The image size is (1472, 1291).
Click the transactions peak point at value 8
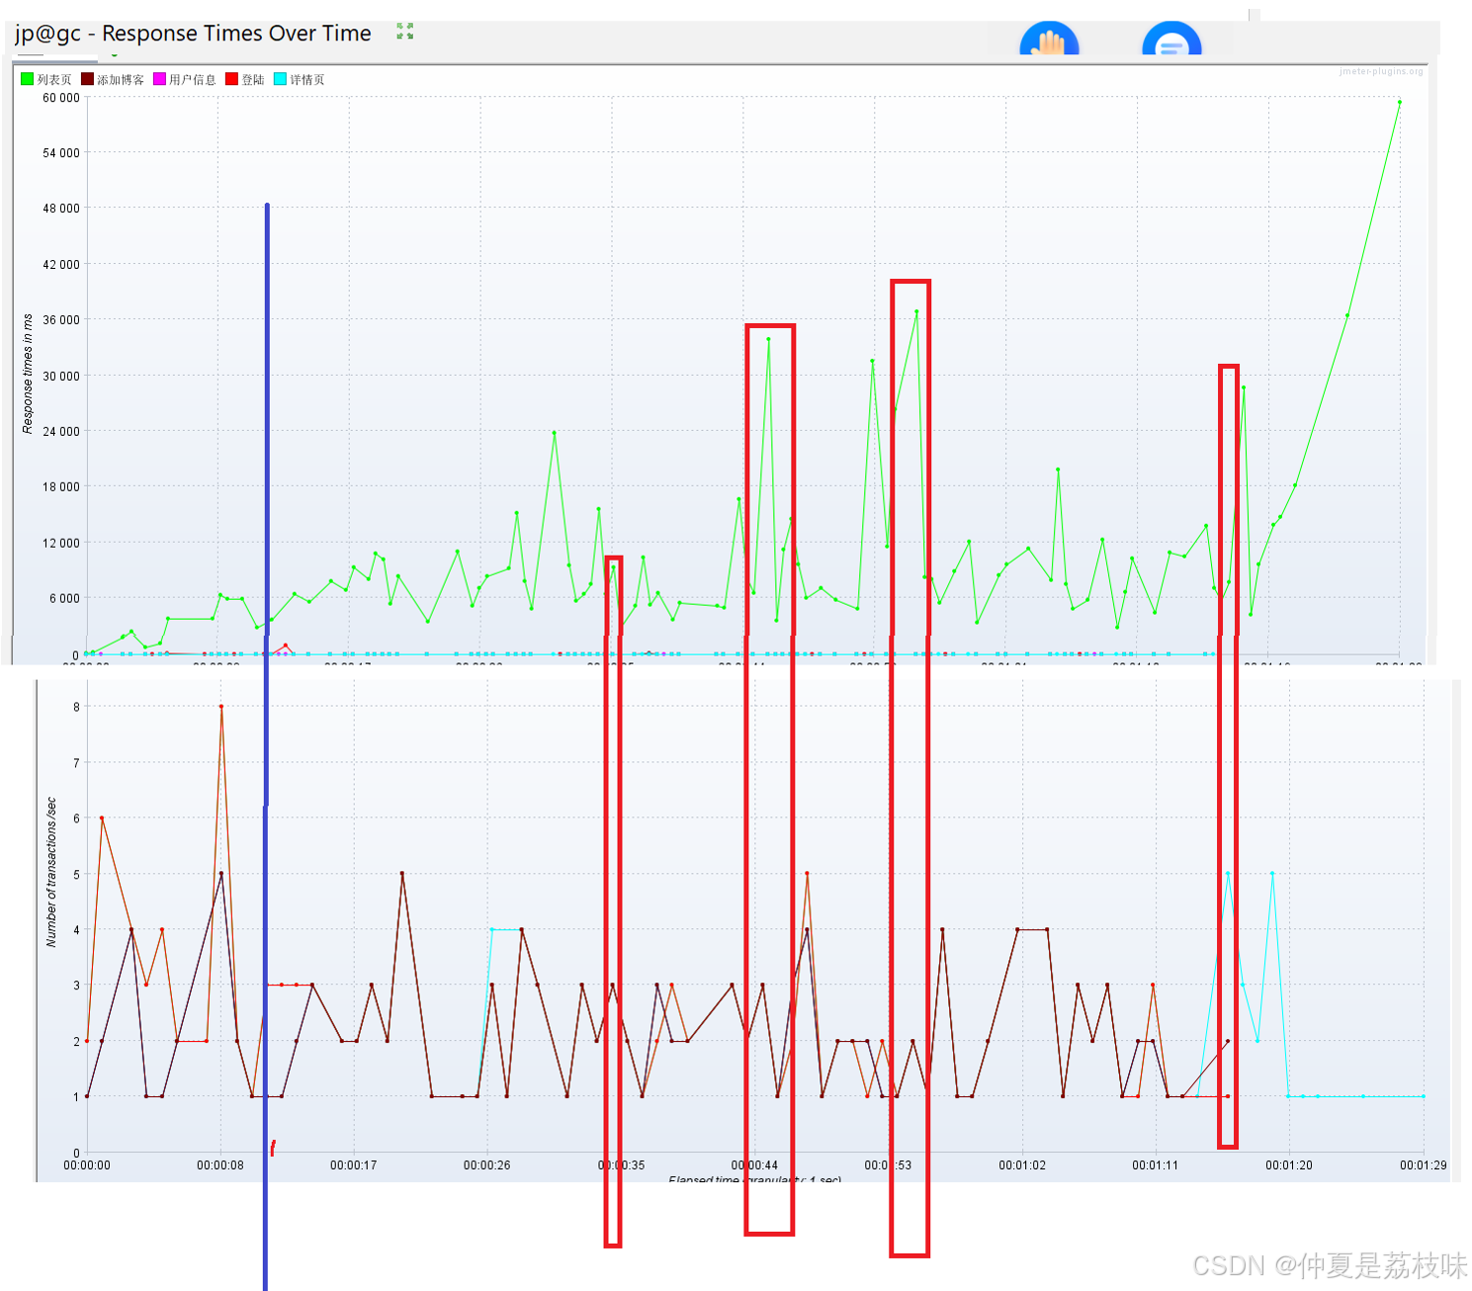click(221, 706)
